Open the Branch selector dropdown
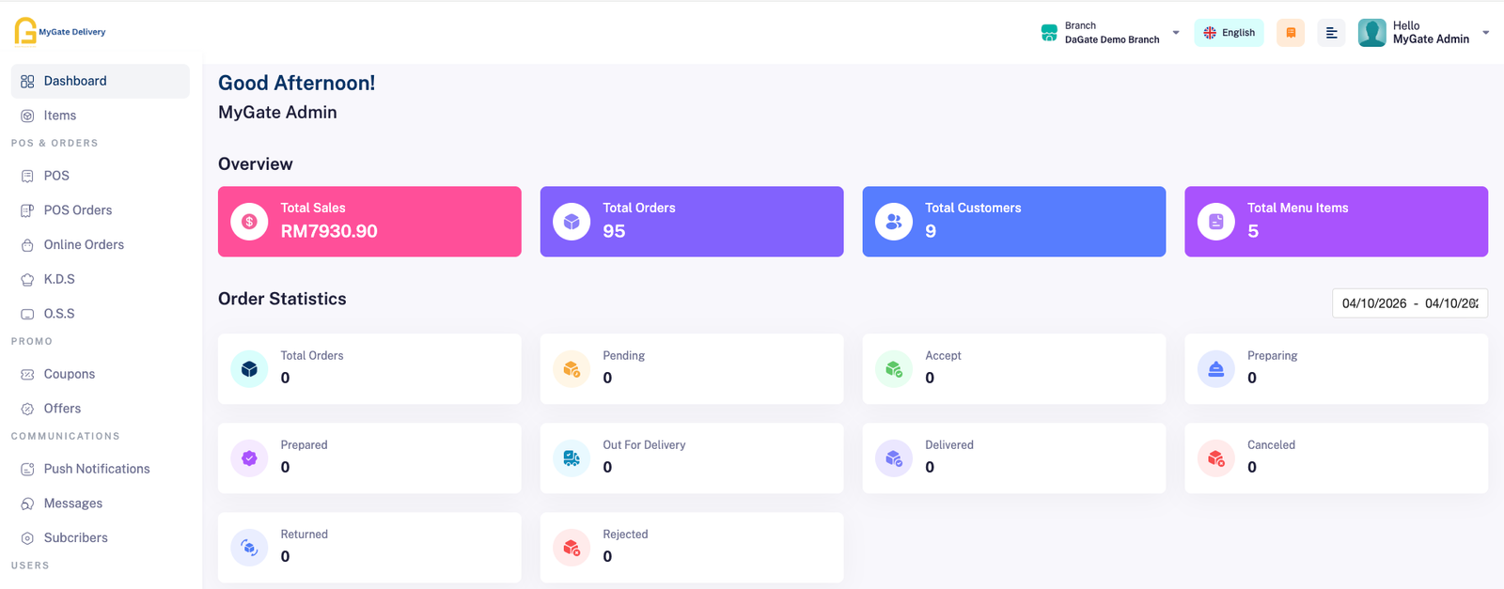The height and width of the screenshot is (589, 1504). [1111, 33]
